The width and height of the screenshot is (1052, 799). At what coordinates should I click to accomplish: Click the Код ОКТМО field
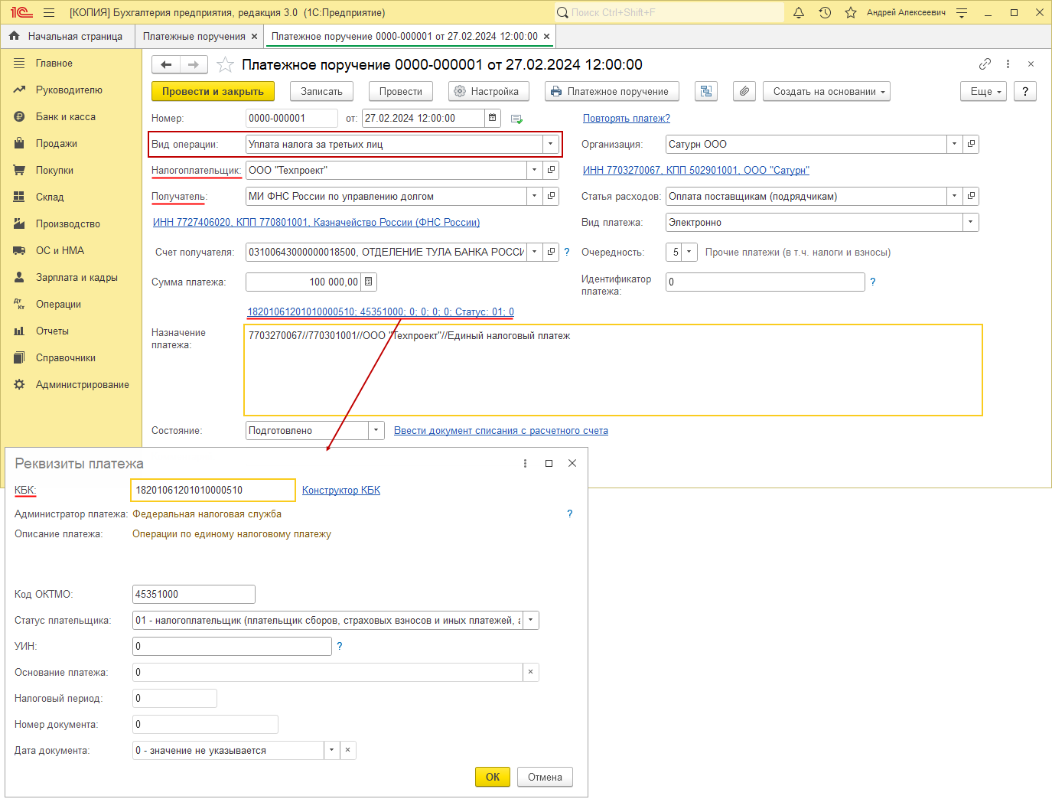pyautogui.click(x=194, y=594)
